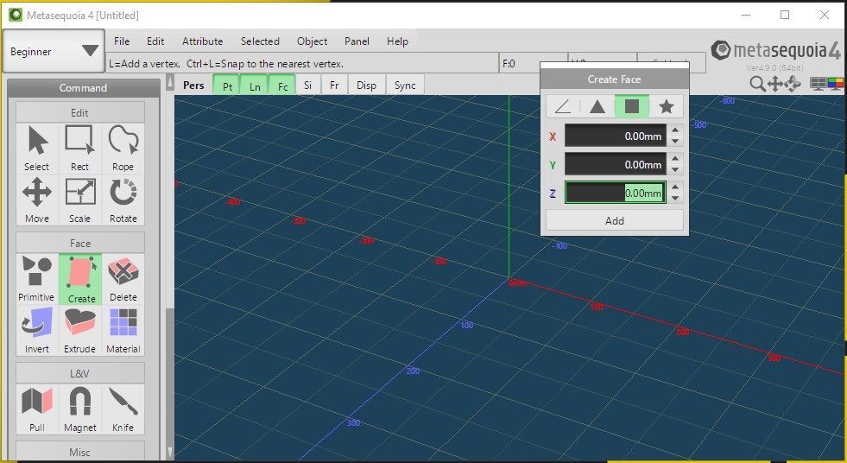Toggle Si simple display
The image size is (847, 463).
pos(308,86)
